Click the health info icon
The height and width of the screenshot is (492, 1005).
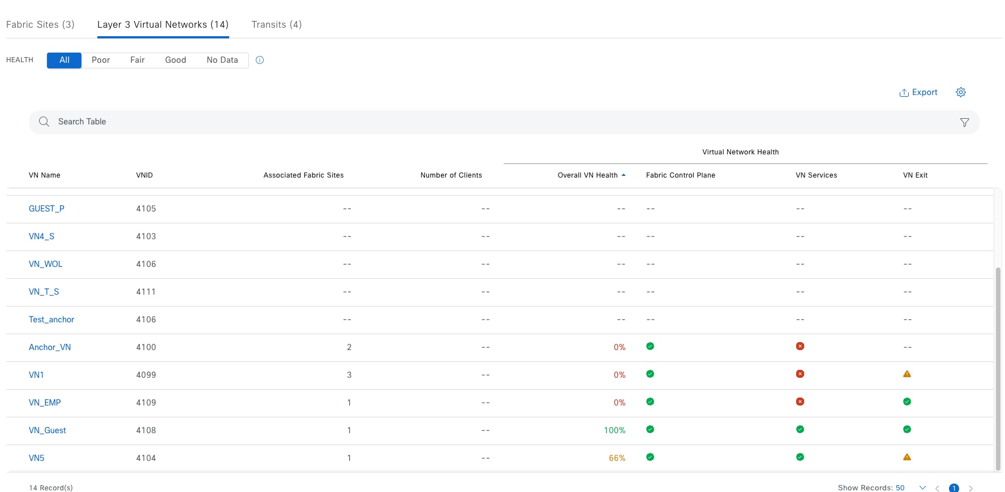pos(260,60)
